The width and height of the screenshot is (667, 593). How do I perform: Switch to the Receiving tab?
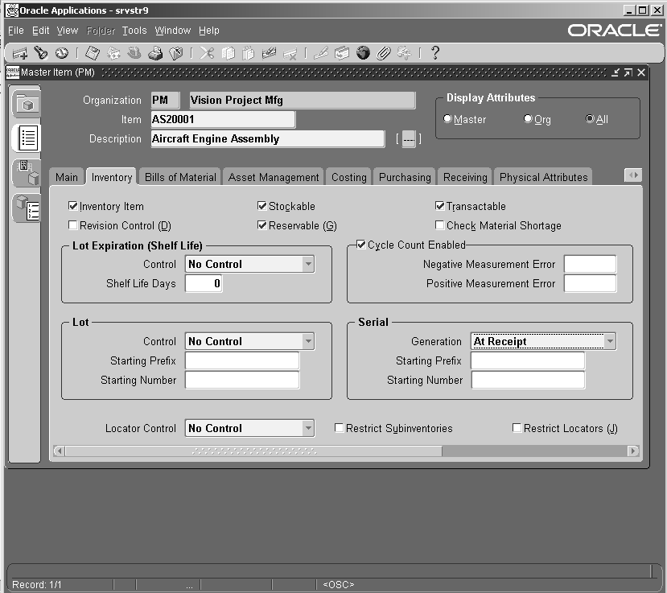465,177
